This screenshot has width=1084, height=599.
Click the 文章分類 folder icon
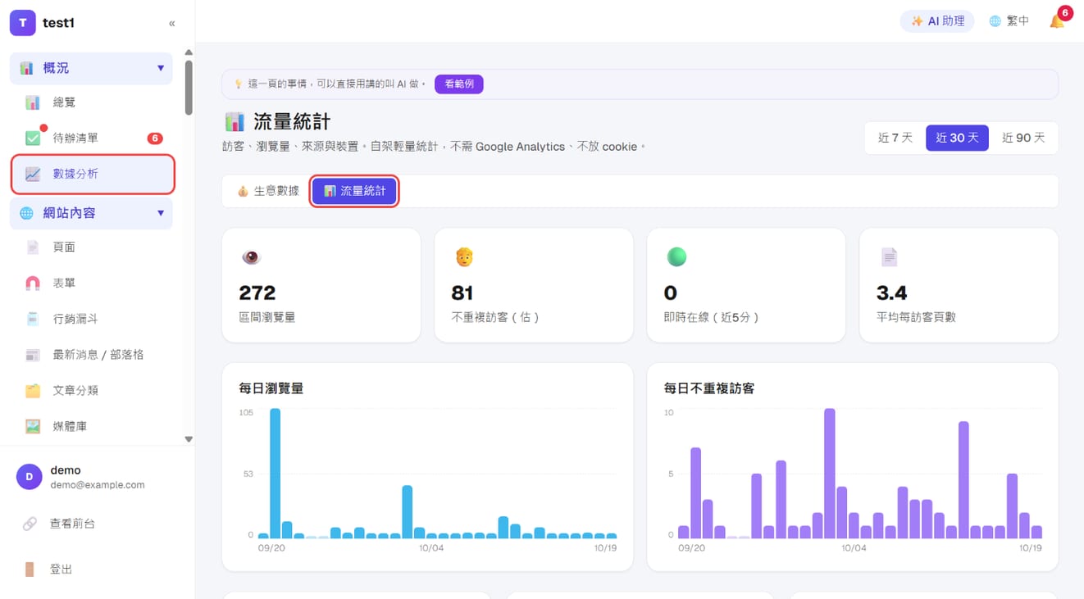[x=33, y=391]
